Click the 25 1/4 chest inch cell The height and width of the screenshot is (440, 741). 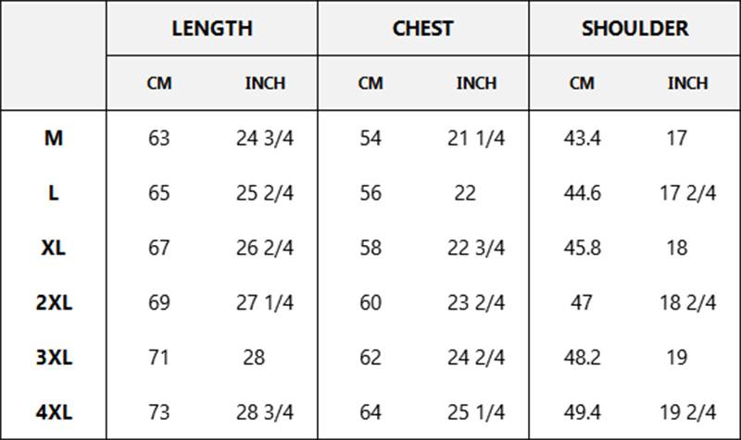[476, 412]
